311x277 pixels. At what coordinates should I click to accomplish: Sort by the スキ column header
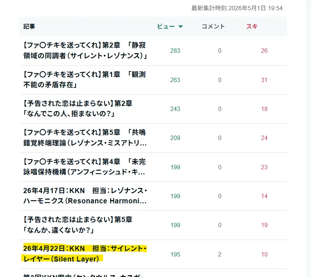[x=252, y=26]
